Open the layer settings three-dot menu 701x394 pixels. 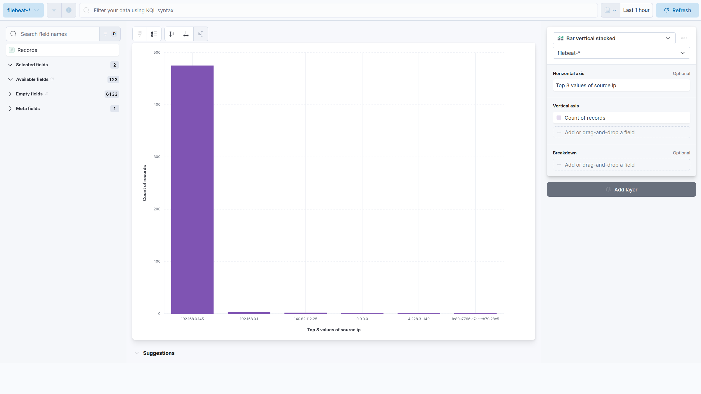tap(684, 38)
